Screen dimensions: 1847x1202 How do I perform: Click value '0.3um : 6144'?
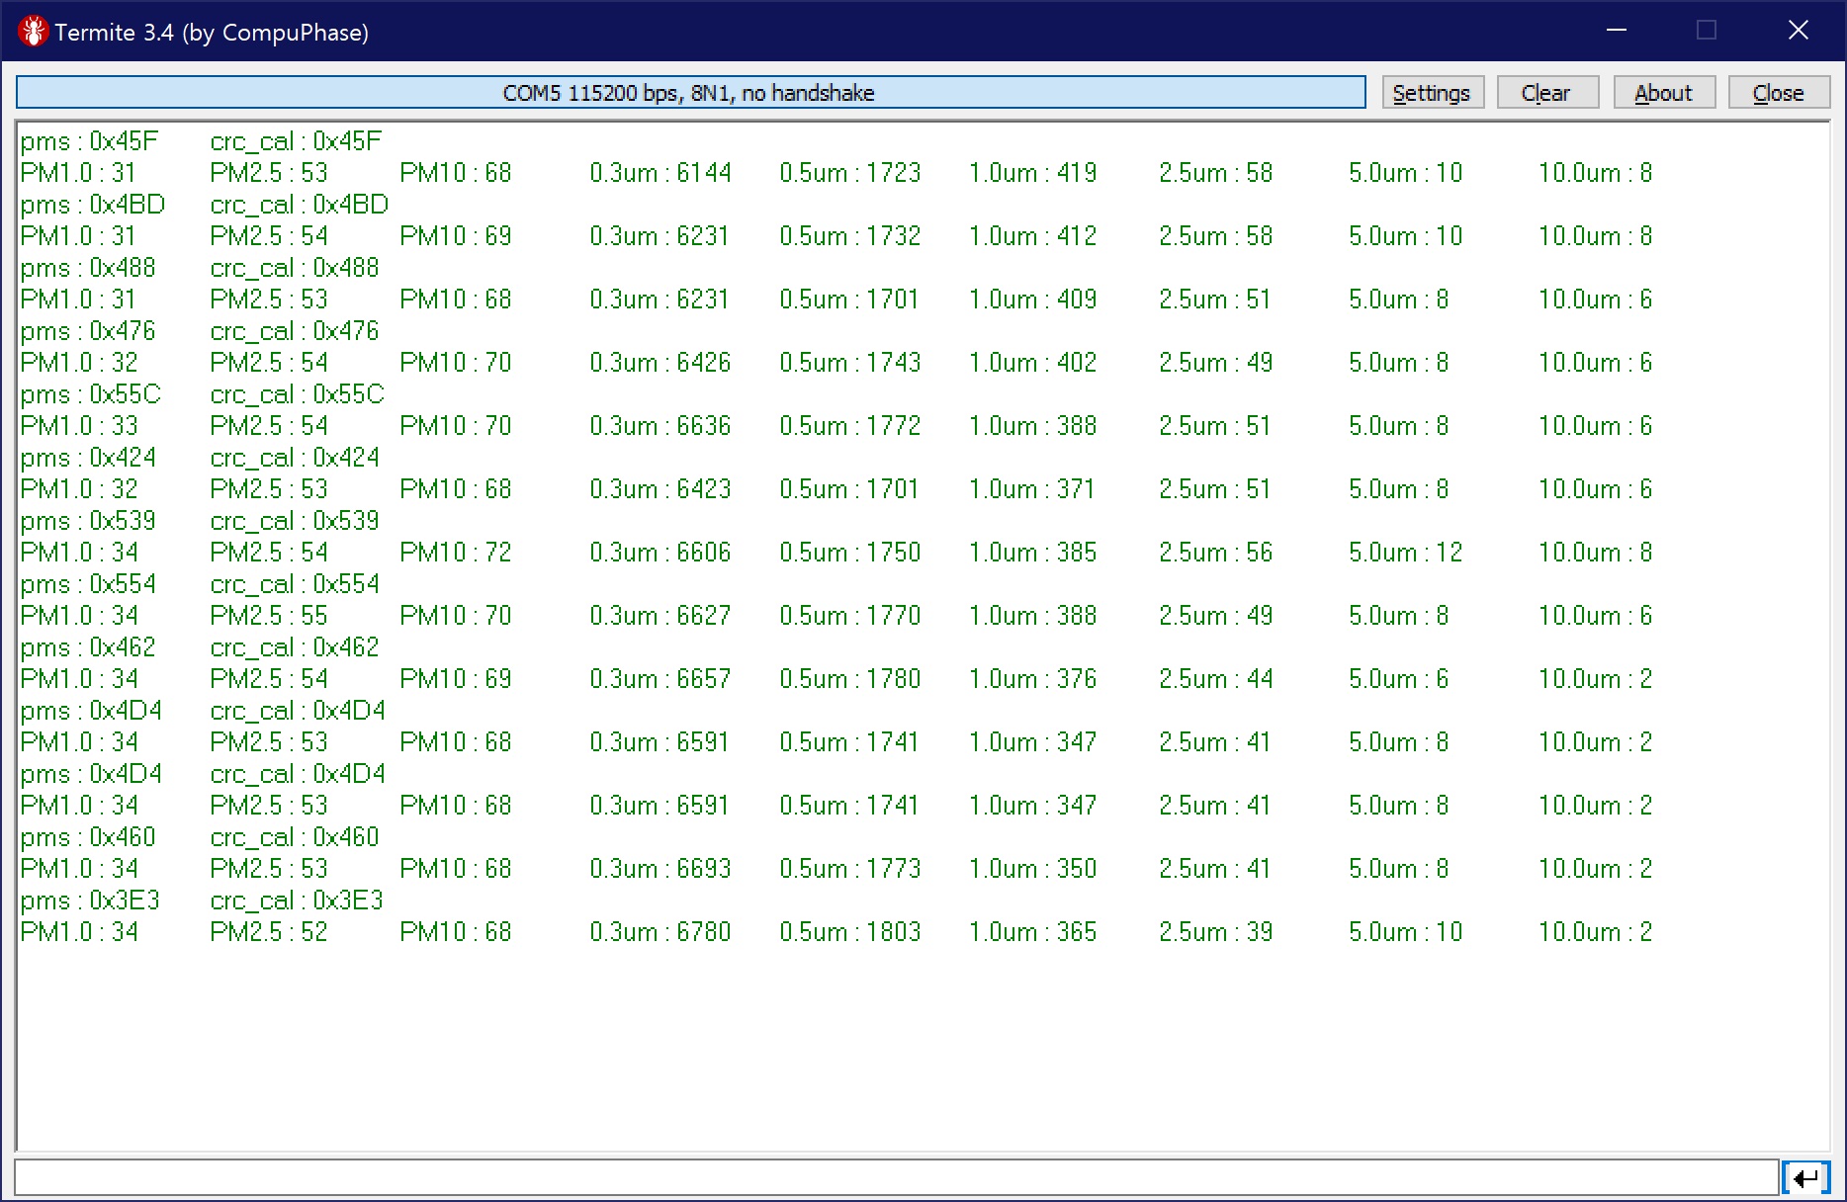pos(660,173)
